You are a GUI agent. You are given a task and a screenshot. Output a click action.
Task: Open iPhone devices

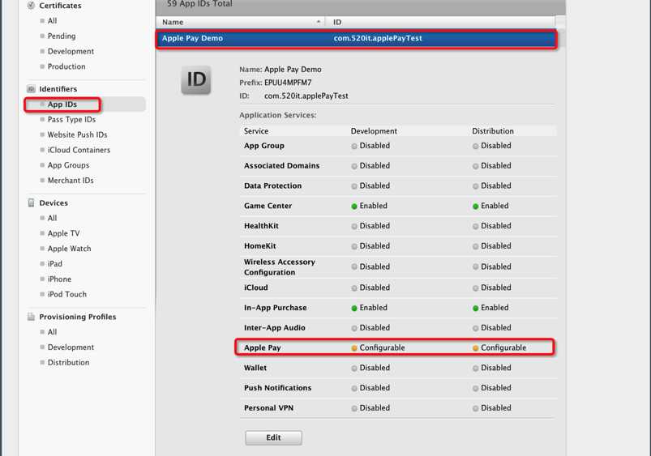click(x=59, y=279)
